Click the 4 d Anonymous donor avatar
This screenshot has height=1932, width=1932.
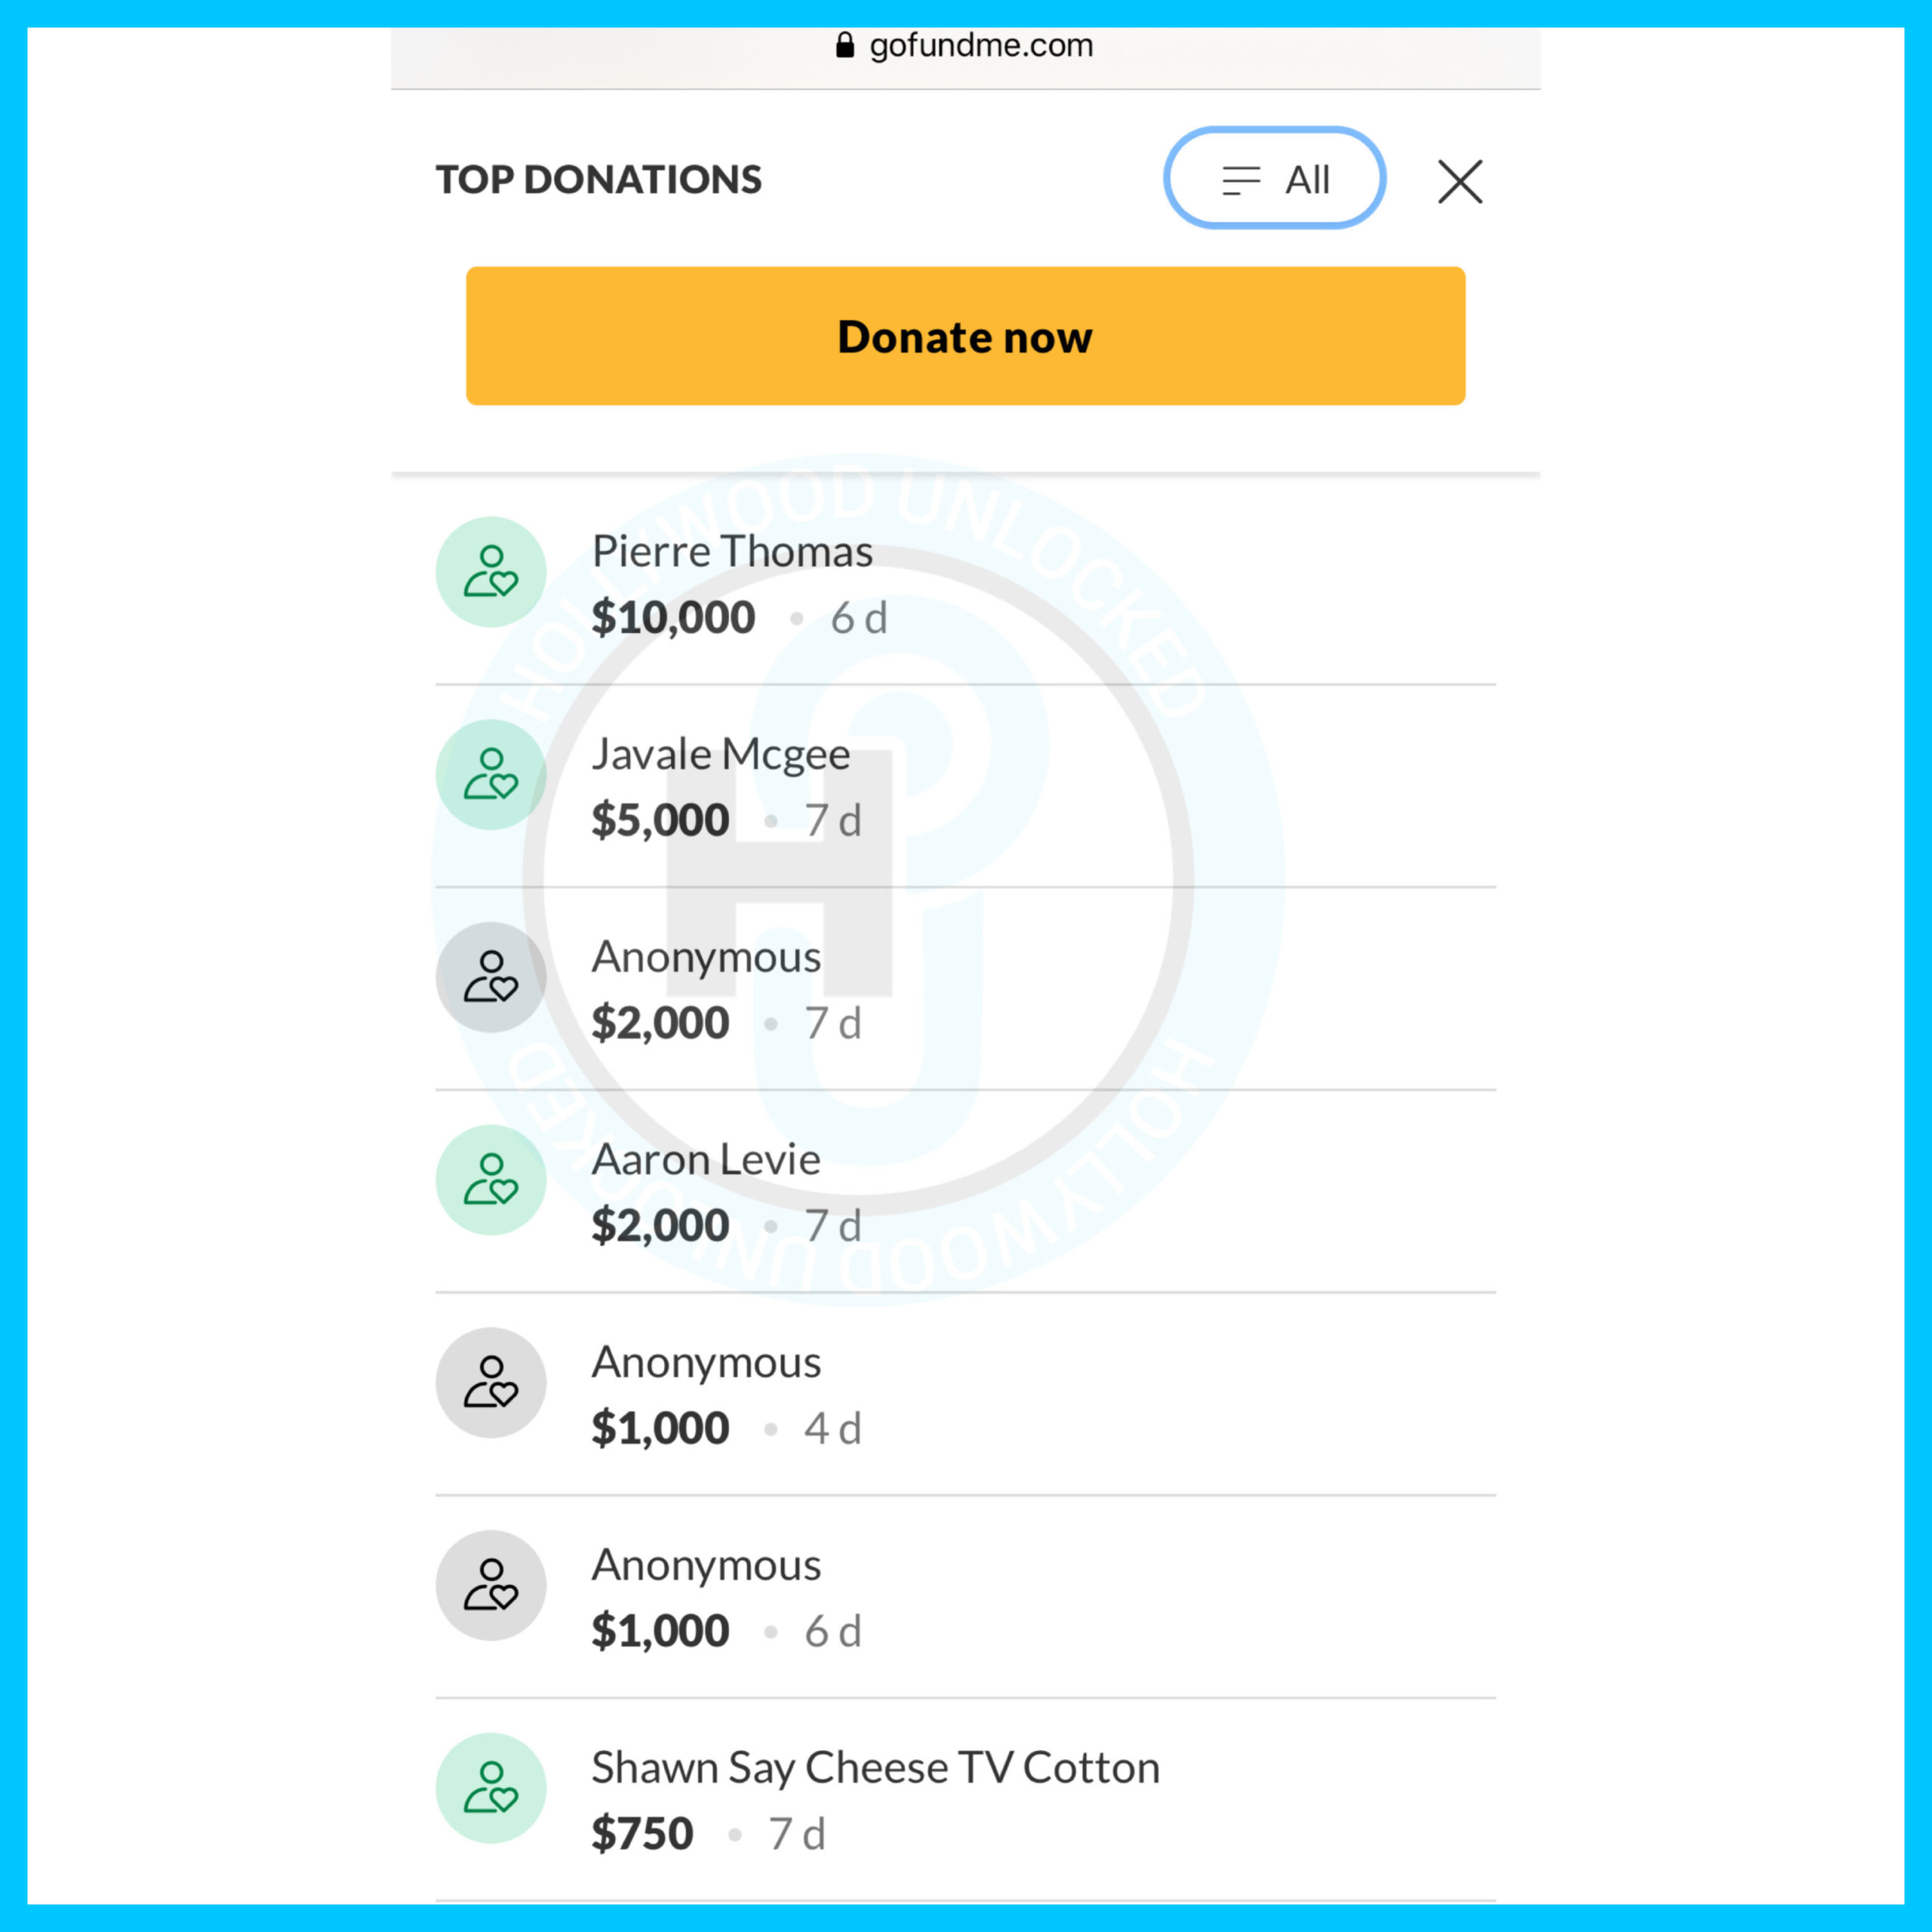[x=490, y=1383]
